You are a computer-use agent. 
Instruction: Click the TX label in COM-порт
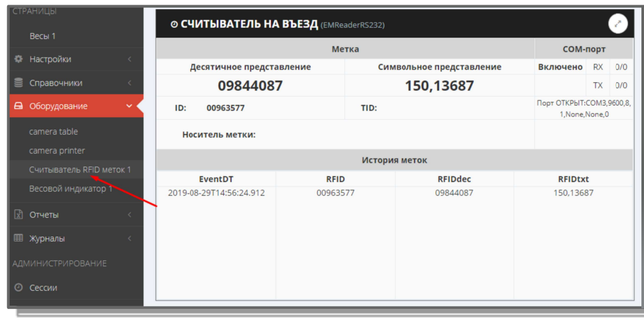coord(598,86)
